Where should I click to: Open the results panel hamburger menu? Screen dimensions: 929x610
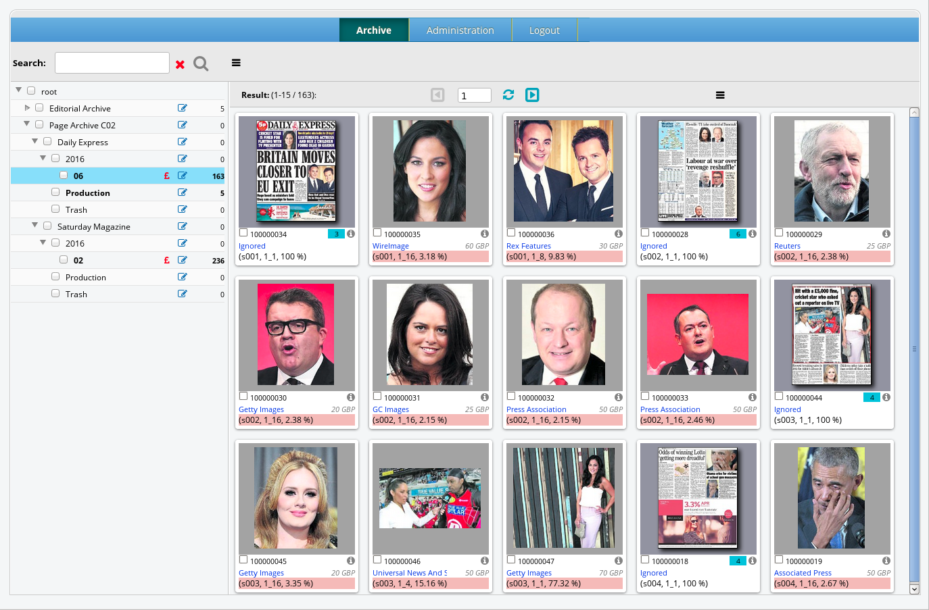(720, 95)
